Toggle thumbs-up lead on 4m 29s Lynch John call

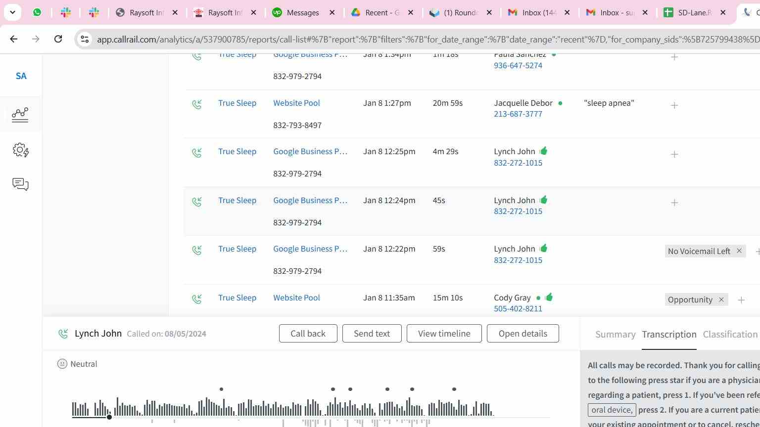pos(543,151)
